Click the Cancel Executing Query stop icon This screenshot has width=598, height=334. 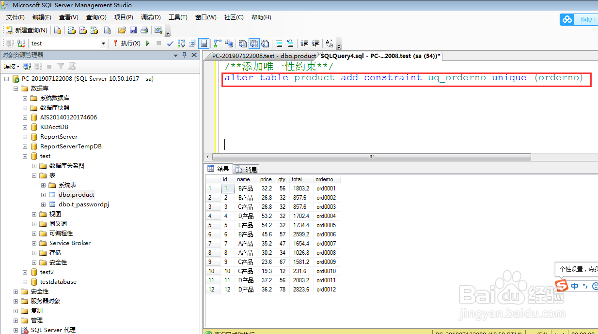(x=159, y=44)
